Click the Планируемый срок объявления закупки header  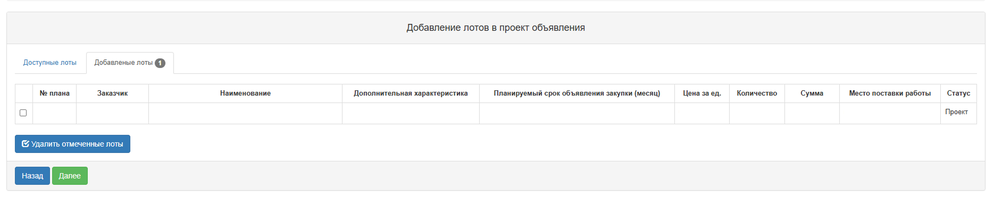(x=577, y=93)
